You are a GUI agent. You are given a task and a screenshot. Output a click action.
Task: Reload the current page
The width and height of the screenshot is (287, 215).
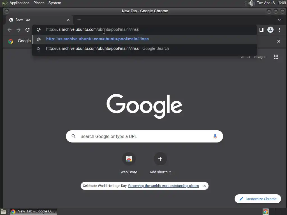click(27, 30)
